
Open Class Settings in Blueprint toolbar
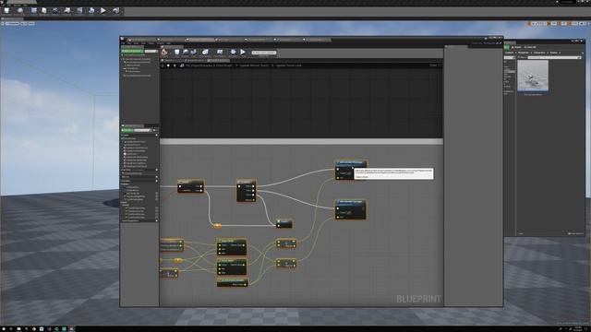(x=205, y=53)
